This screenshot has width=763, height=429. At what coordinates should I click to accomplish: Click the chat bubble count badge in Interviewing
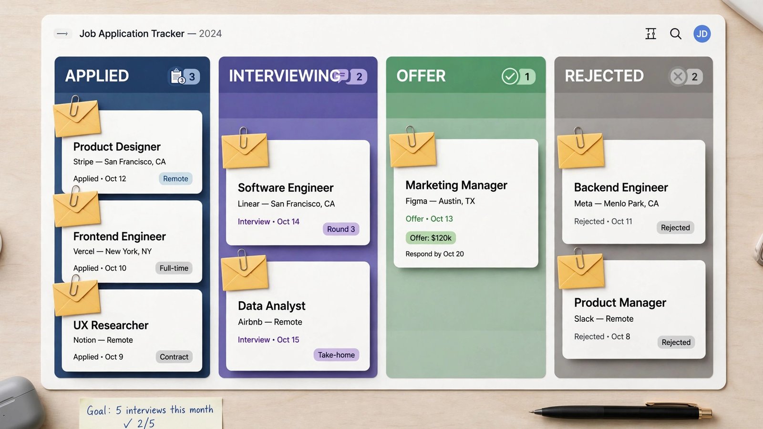coord(351,76)
